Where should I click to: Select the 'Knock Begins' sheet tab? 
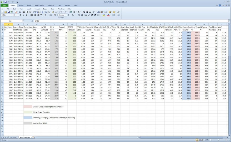25,138
